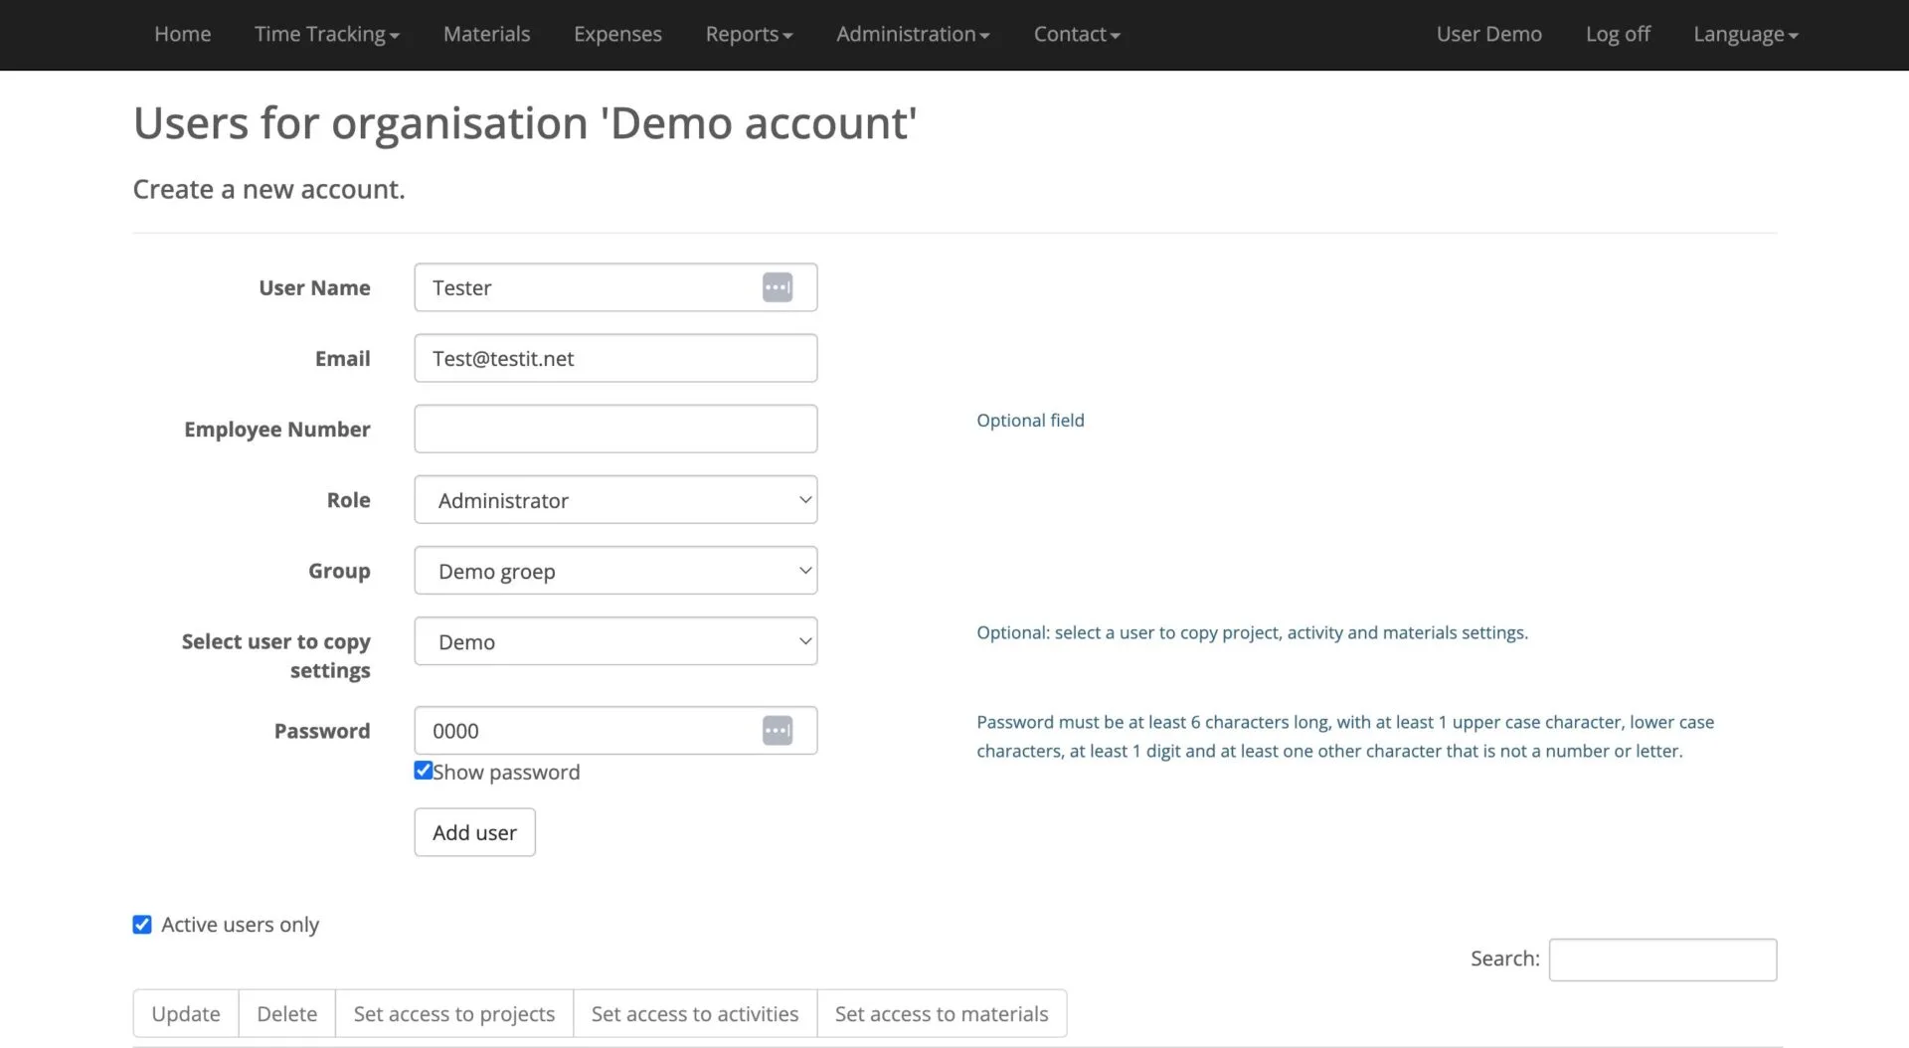The width and height of the screenshot is (1909, 1048).
Task: Click password manager icon in Password field
Action: pyautogui.click(x=777, y=731)
